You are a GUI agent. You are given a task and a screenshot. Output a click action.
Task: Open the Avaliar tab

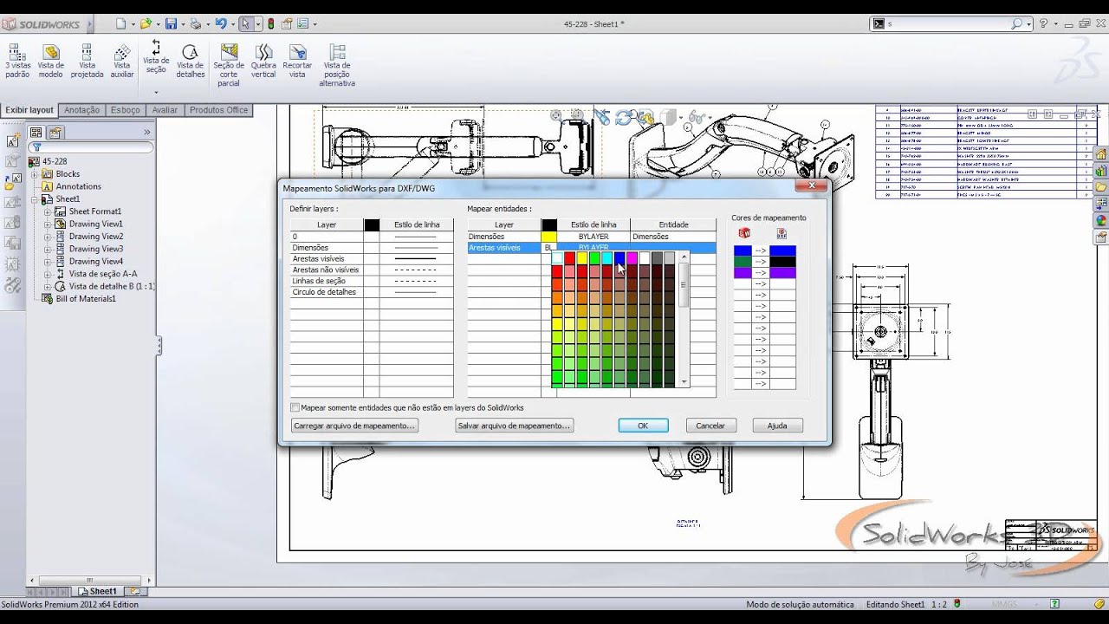pyautogui.click(x=165, y=110)
